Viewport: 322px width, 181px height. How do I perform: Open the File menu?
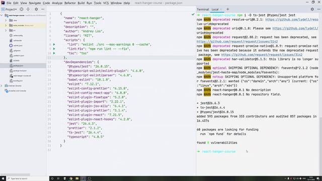point(9,3)
